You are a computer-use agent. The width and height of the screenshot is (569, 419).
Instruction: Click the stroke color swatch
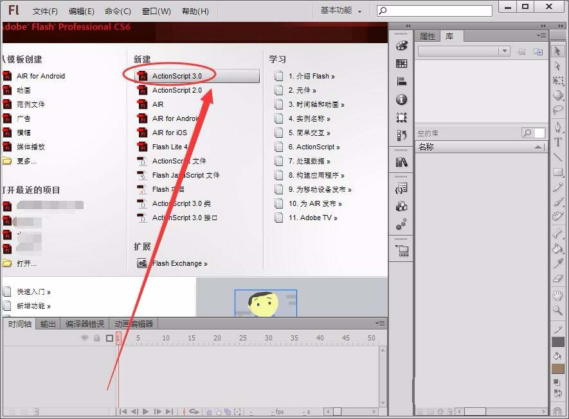tap(558, 342)
